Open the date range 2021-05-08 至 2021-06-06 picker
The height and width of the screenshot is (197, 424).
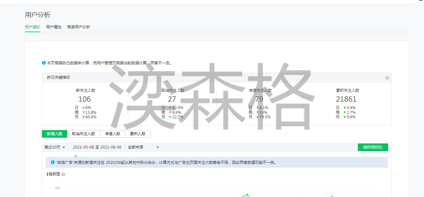97,147
